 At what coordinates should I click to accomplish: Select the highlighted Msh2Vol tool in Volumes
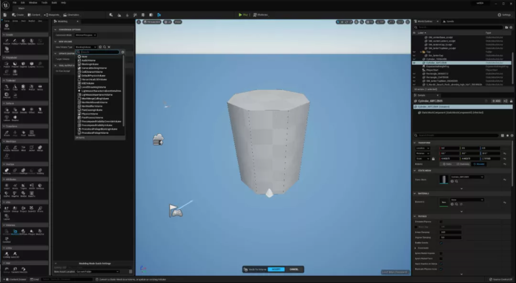point(15,232)
